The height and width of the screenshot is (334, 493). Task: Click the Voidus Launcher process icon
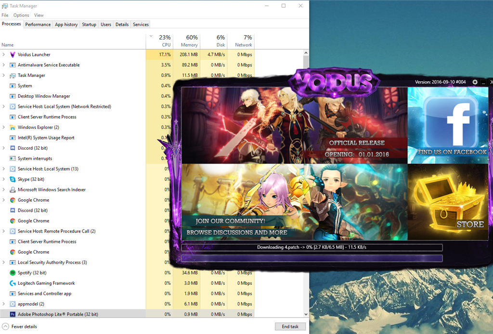coord(13,55)
